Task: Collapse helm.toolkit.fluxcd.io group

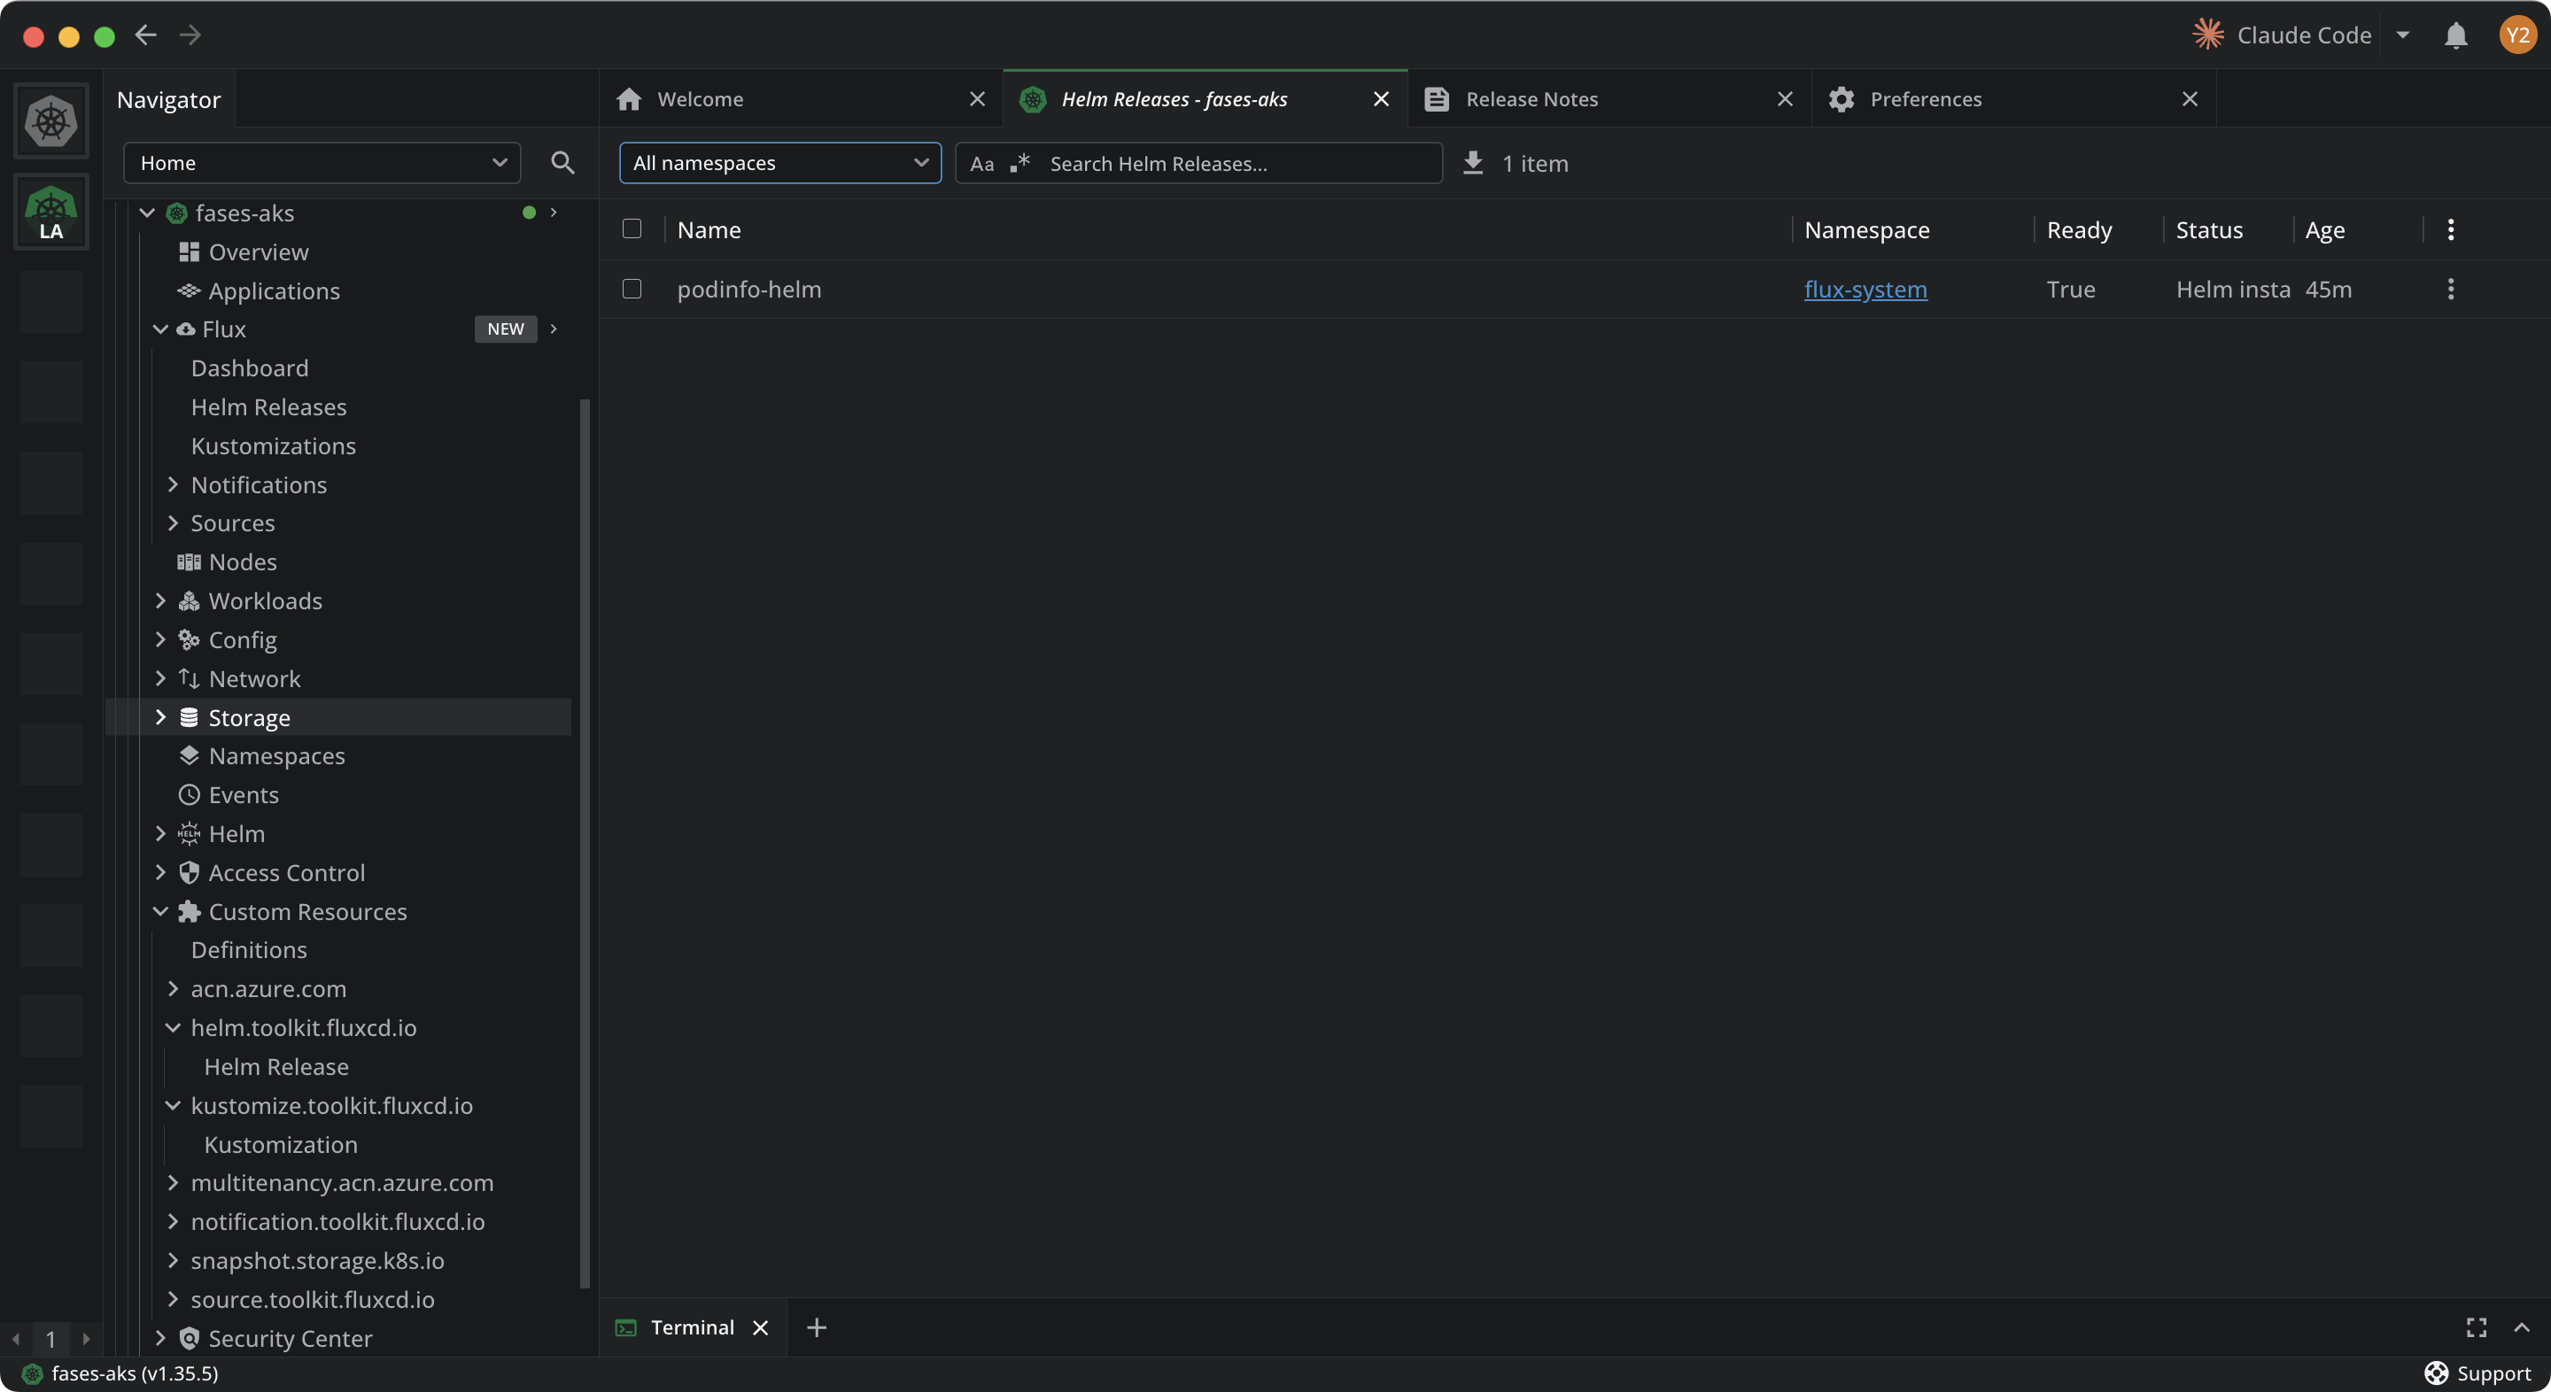Action: click(173, 1028)
